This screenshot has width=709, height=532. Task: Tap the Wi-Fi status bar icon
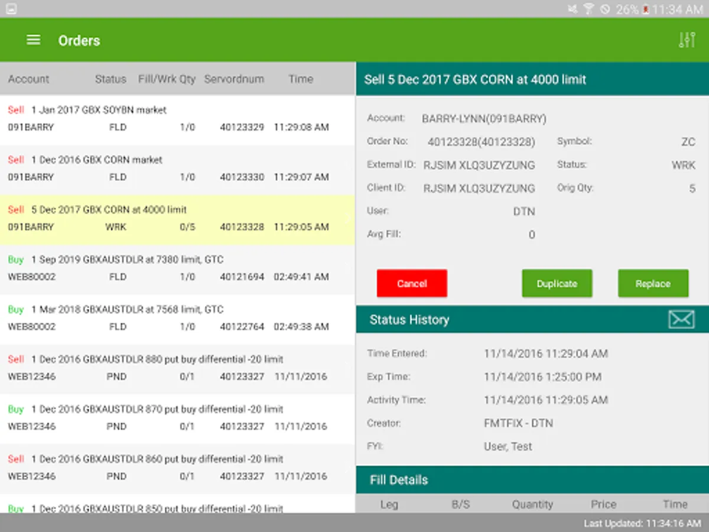pos(588,9)
